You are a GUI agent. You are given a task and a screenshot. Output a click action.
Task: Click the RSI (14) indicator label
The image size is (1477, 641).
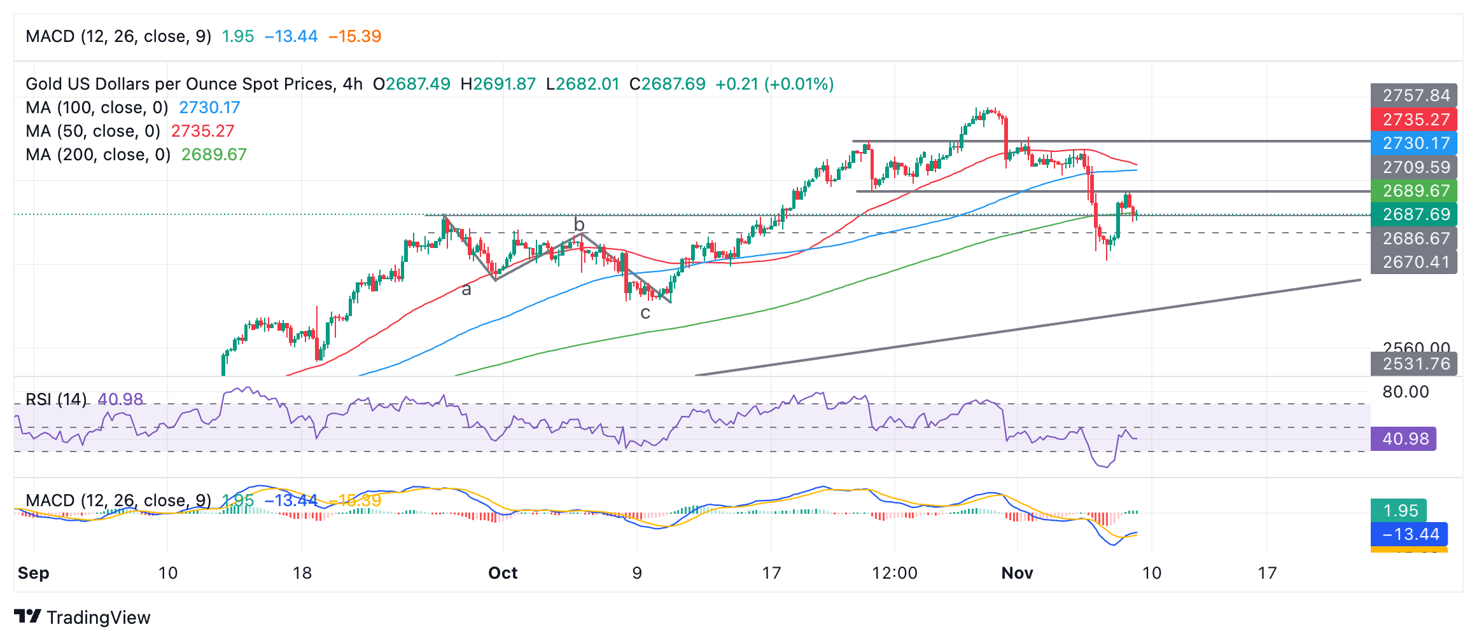[56, 399]
